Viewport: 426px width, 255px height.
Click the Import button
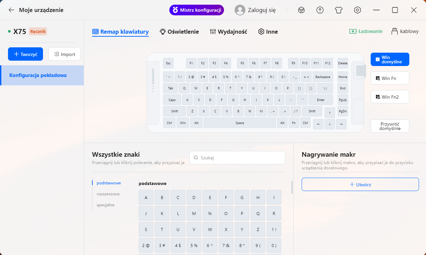pyautogui.click(x=64, y=54)
